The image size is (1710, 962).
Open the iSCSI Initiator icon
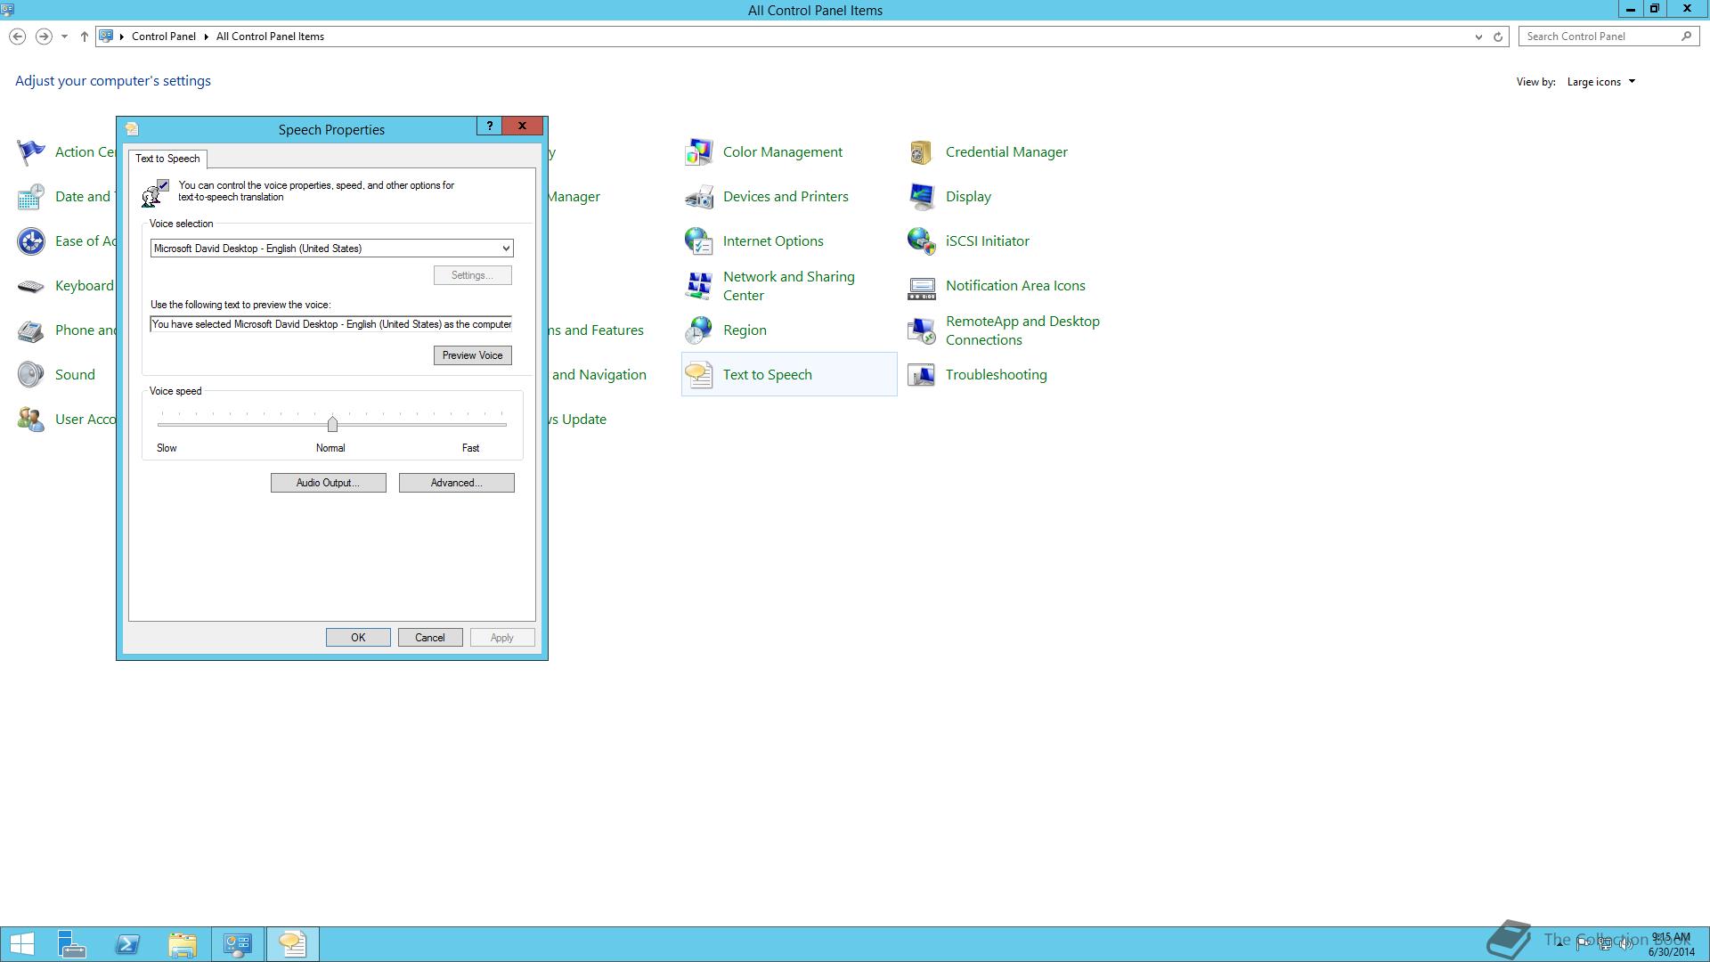(x=922, y=241)
